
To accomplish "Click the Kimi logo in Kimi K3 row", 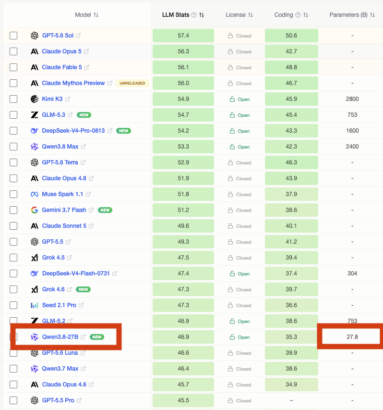I will [x=35, y=99].
